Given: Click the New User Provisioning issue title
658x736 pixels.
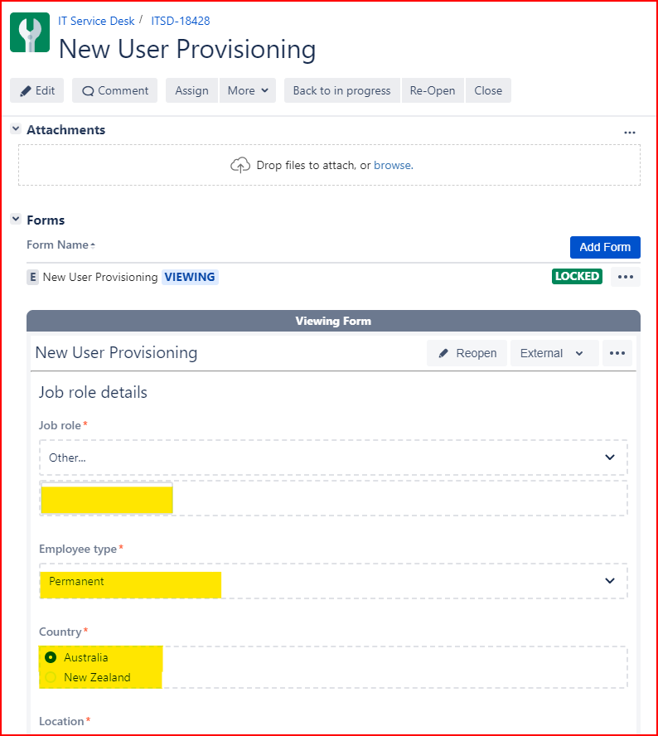Looking at the screenshot, I should coord(187,49).
